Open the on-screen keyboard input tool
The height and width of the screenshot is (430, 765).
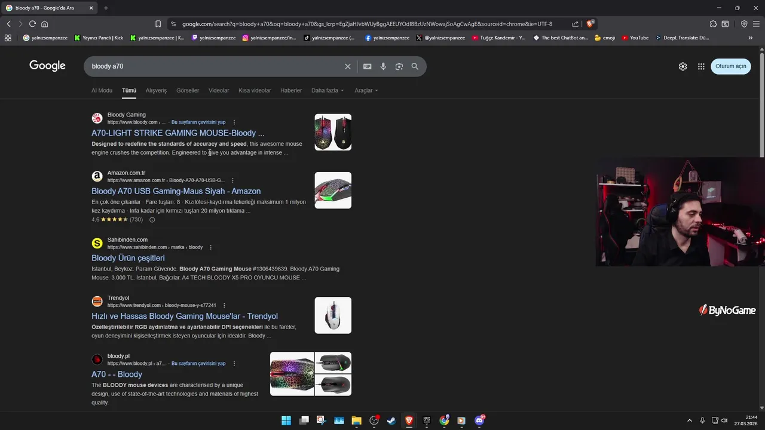click(367, 66)
